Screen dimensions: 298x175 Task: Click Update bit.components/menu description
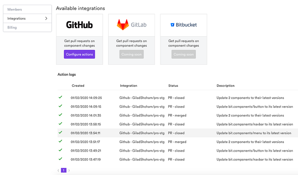(254, 133)
